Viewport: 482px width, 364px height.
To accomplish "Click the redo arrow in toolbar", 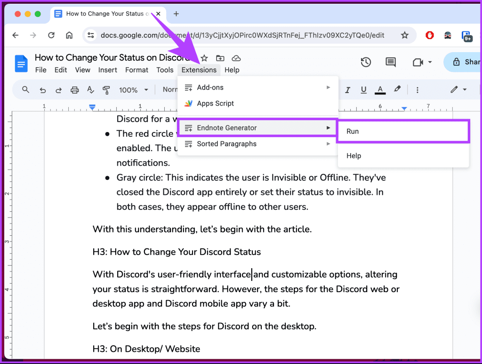I will pos(58,90).
